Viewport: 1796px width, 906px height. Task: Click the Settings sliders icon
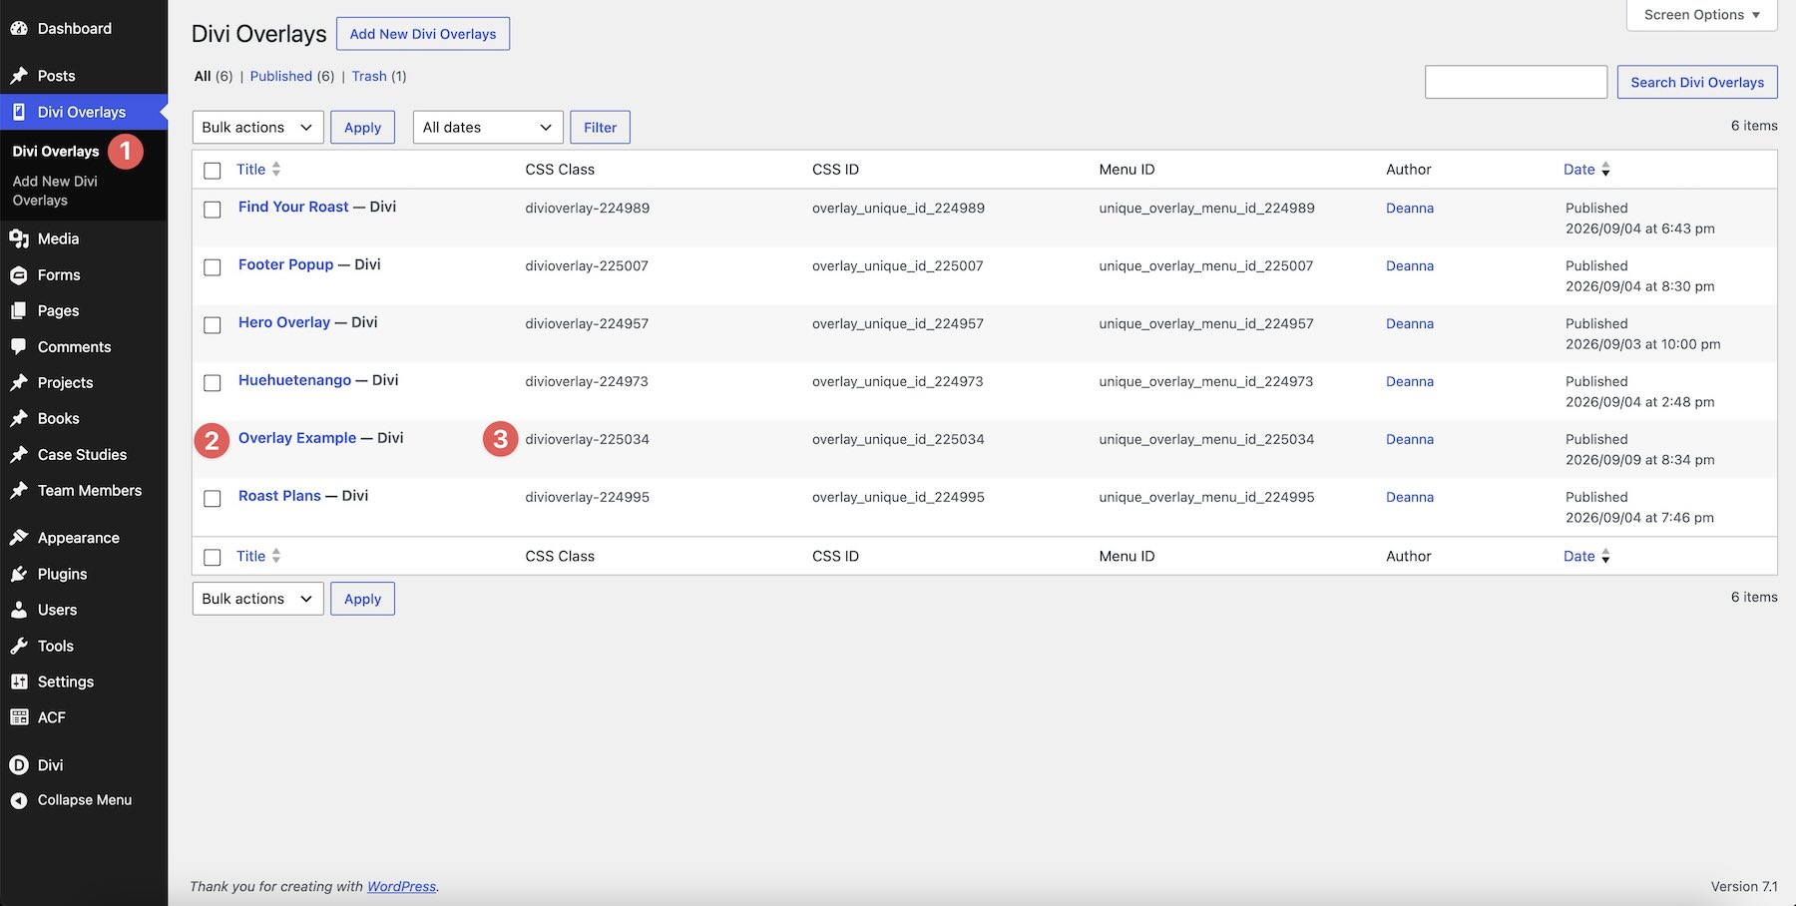(19, 681)
